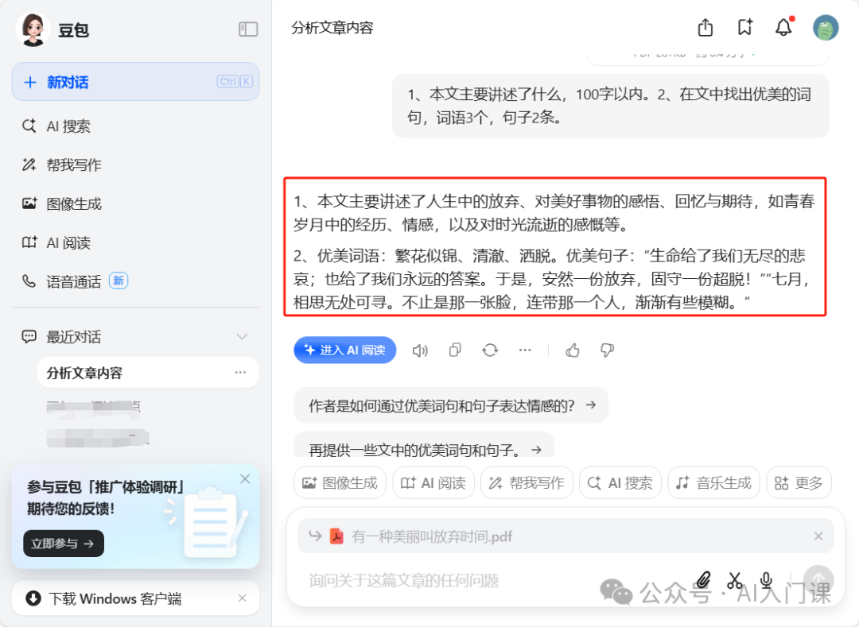Bookmark this conversation via the bookmark icon
The image size is (859, 627).
[744, 28]
